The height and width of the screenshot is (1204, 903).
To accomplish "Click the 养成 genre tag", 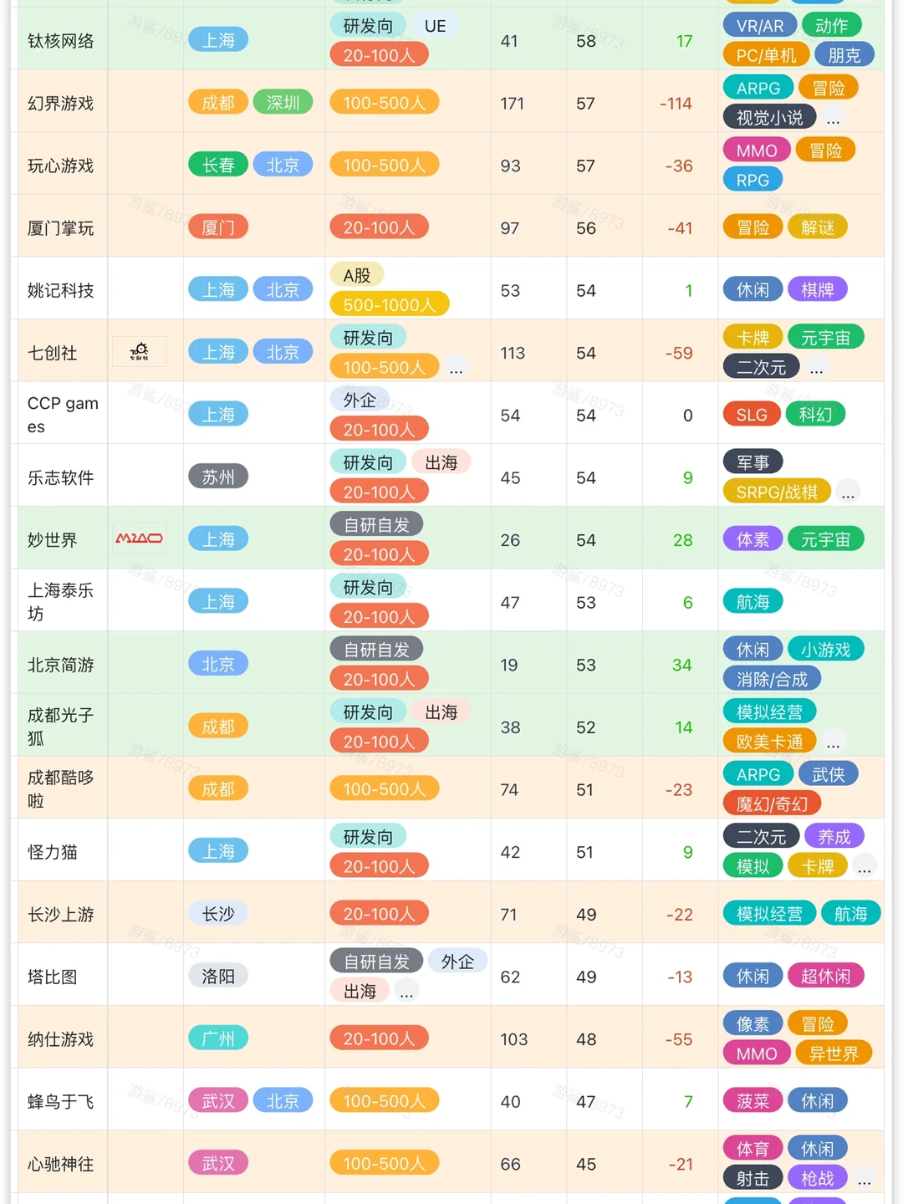I will (x=834, y=837).
